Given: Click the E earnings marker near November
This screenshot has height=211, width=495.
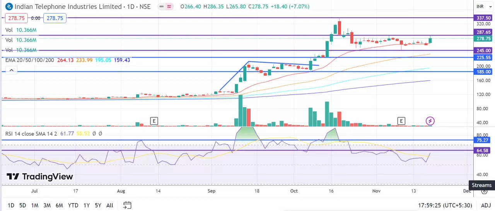Looking at the screenshot, I should [x=401, y=121].
